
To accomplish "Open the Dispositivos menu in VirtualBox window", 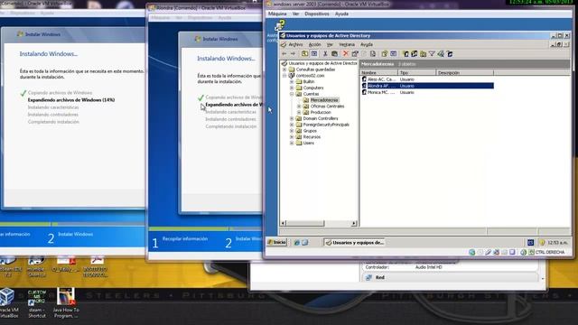I will [317, 14].
